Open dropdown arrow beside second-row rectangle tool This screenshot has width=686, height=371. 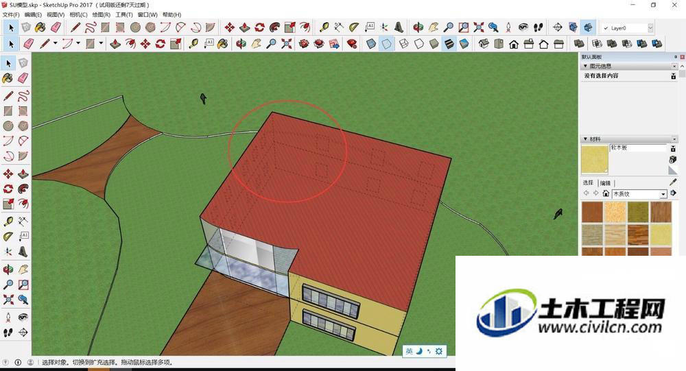(x=101, y=43)
